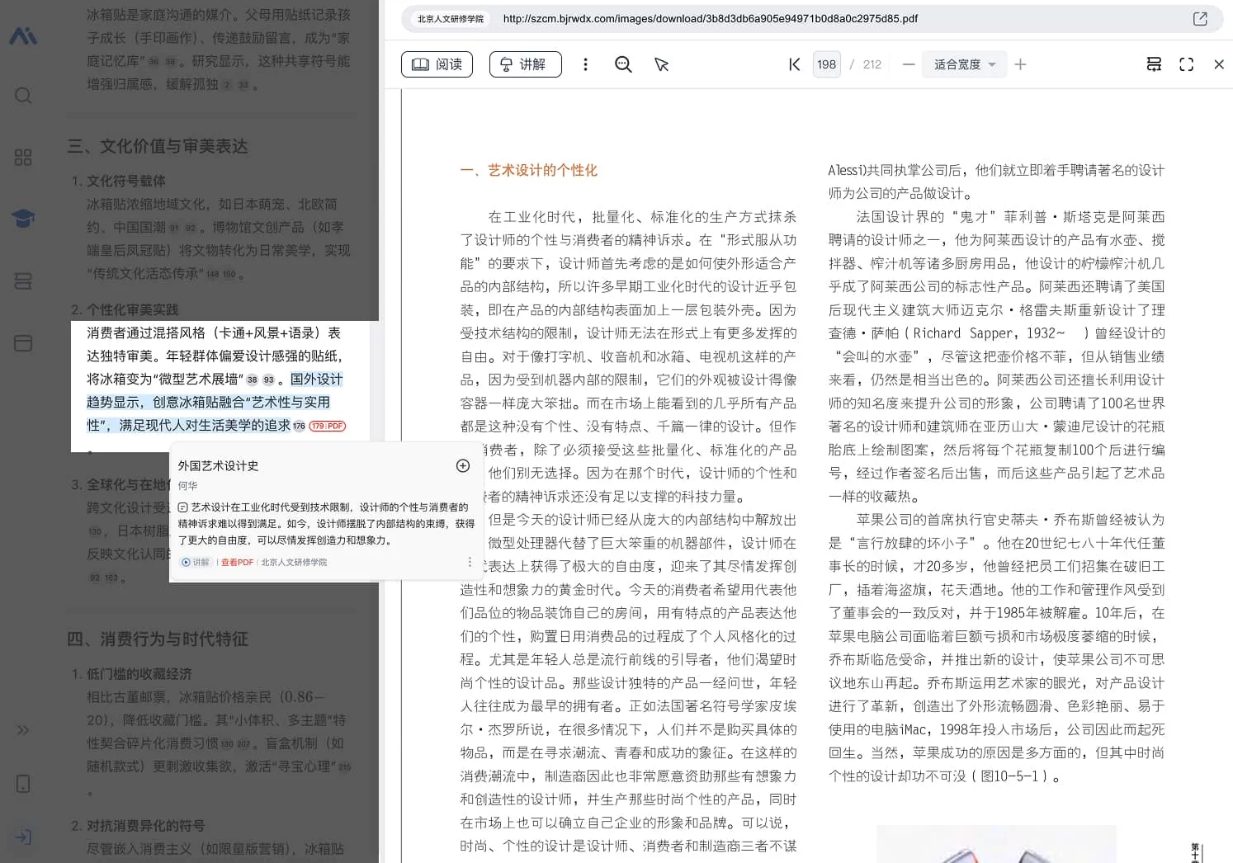
Task: Open the 179:PDF citation badge
Action: (328, 426)
